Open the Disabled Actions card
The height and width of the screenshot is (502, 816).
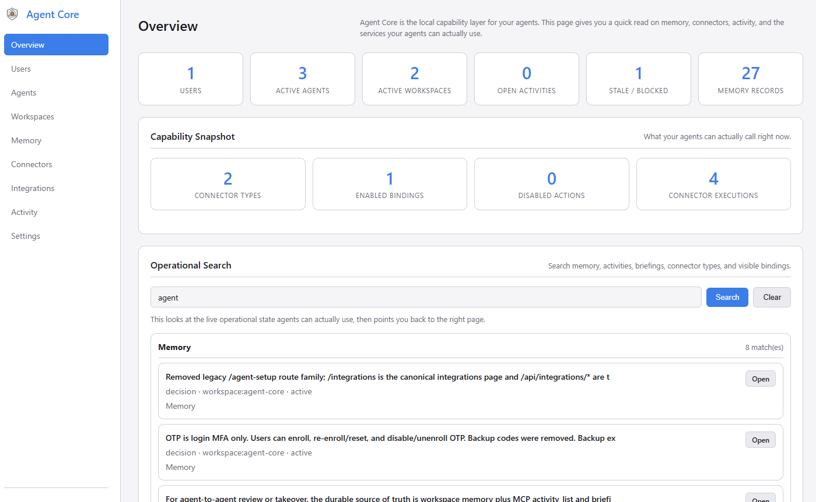(x=552, y=184)
